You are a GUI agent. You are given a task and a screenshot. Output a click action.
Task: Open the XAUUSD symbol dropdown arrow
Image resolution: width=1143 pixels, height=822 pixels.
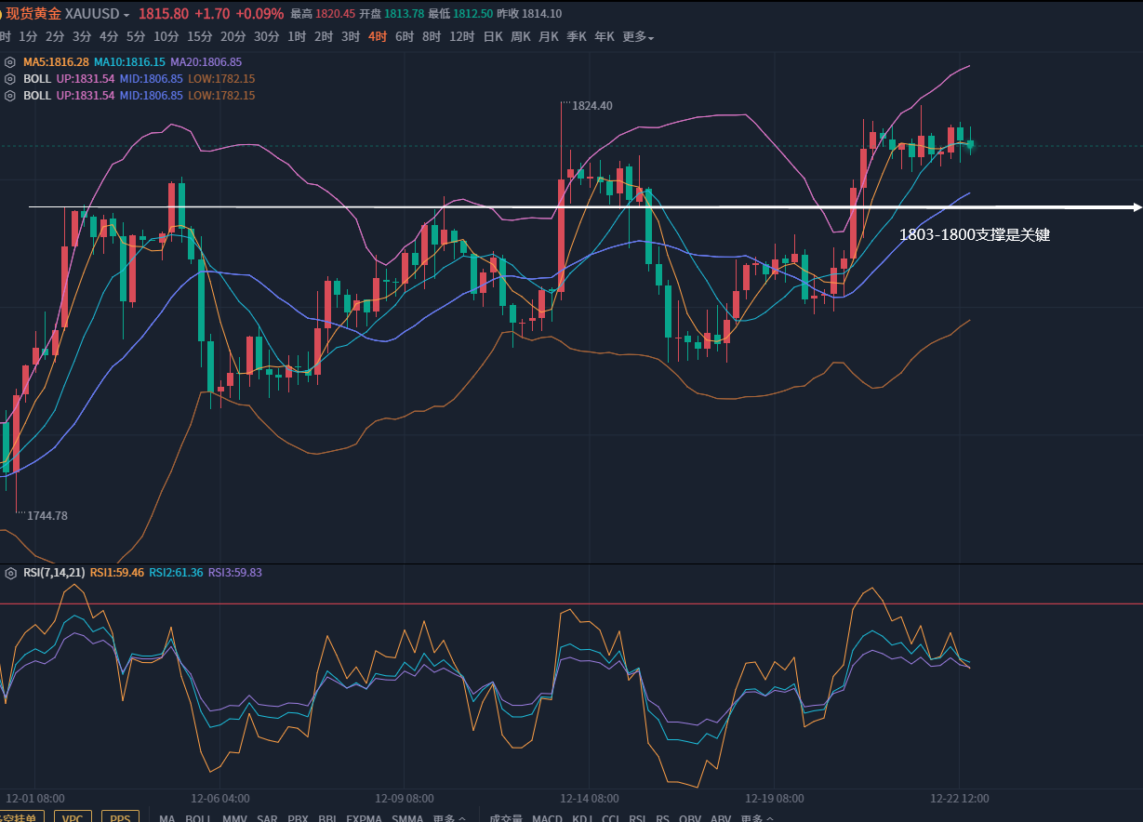pyautogui.click(x=126, y=16)
